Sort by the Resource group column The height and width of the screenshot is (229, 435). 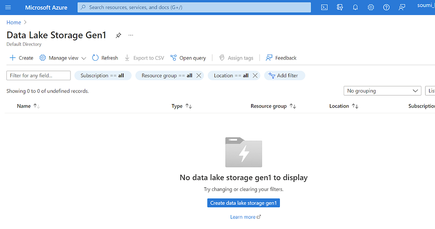(x=273, y=106)
